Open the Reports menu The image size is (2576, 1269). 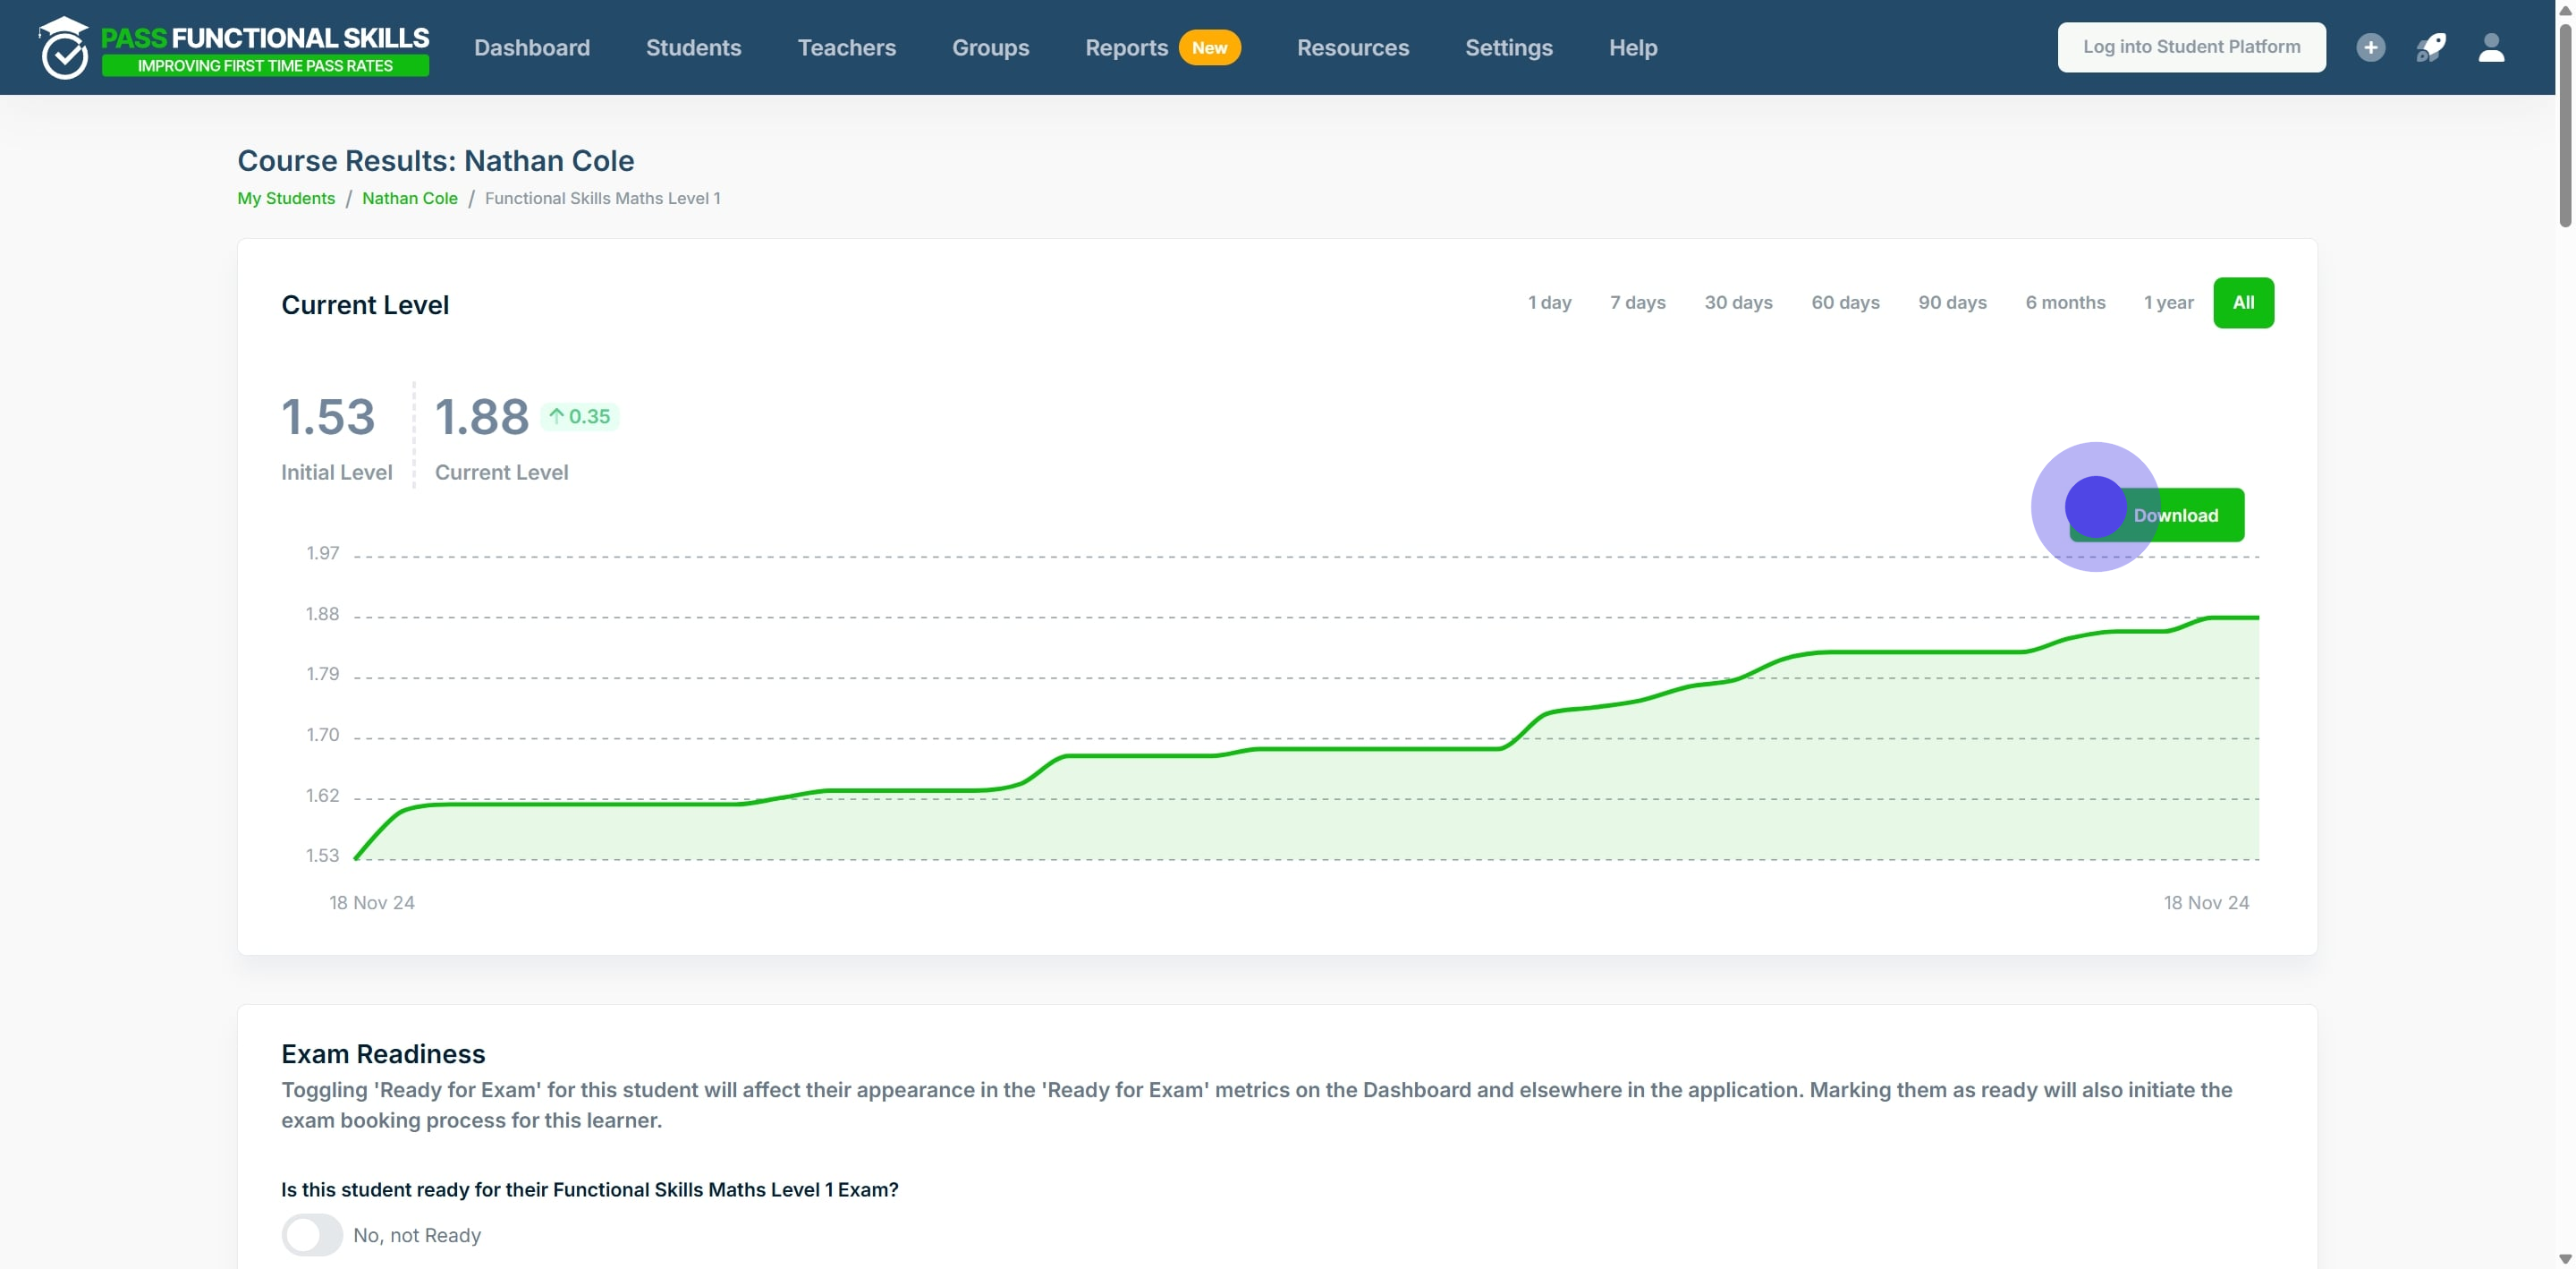click(x=1126, y=47)
